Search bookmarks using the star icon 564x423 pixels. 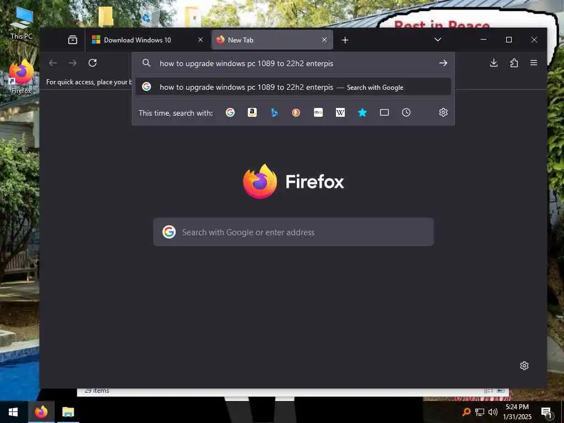coord(362,112)
